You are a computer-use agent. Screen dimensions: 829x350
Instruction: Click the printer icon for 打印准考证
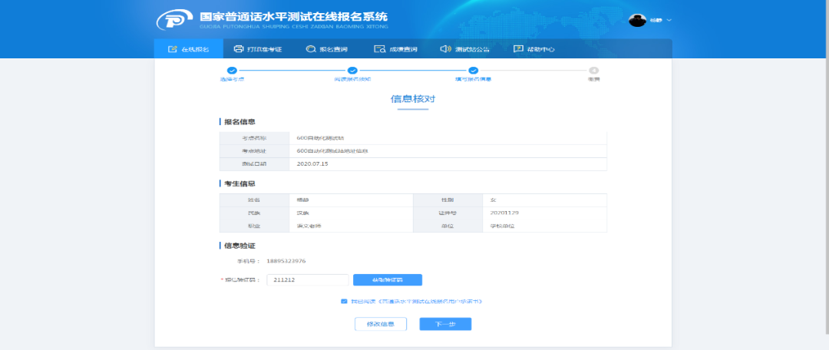(x=239, y=49)
